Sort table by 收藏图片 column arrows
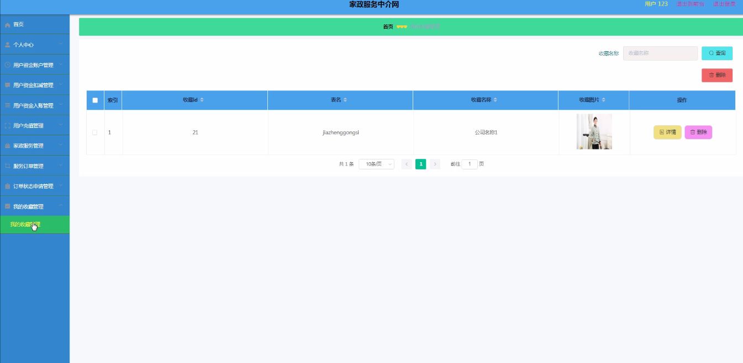 click(x=603, y=100)
